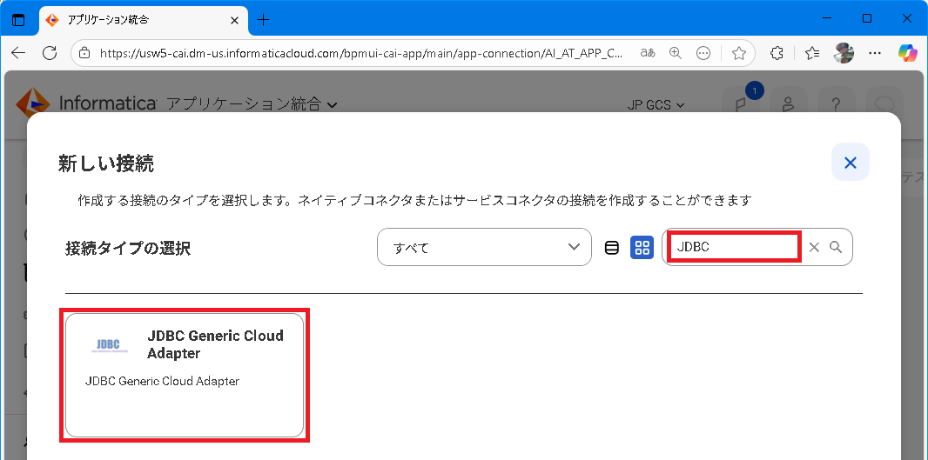This screenshot has width=928, height=460.
Task: Reload the current page
Action: point(50,53)
